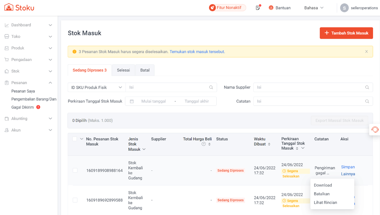The width and height of the screenshot is (380, 215).
Task: Click the Total Harga Beli help icon
Action: [204, 144]
